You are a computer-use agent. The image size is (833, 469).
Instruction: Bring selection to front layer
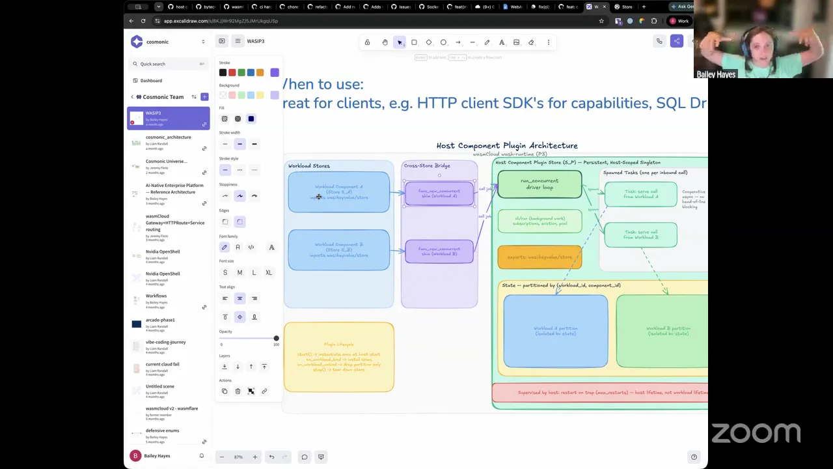264,367
